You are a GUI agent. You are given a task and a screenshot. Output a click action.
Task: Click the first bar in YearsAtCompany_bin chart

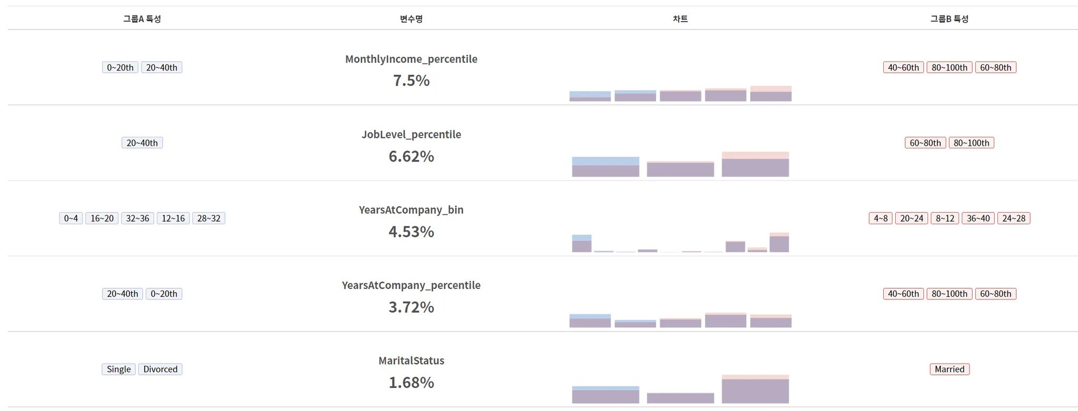point(582,244)
